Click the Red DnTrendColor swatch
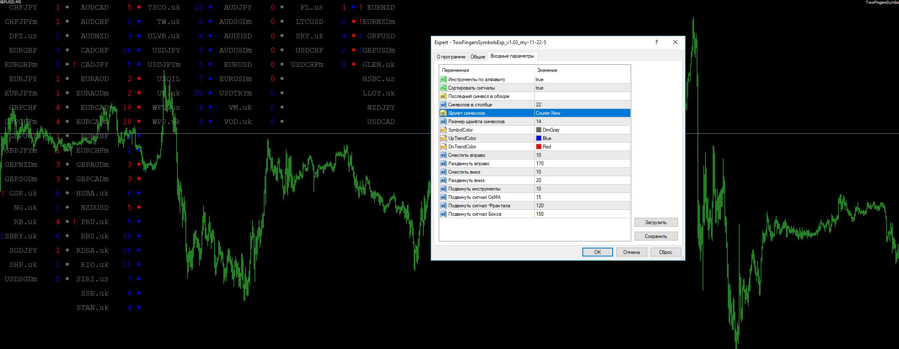Screen dimensions: 899x349 539,147
